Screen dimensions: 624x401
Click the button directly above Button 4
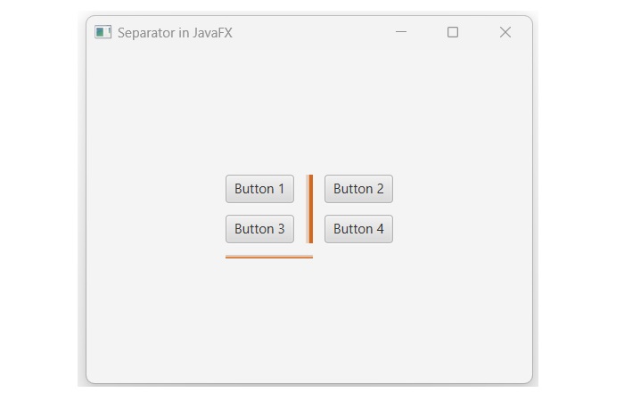click(358, 189)
